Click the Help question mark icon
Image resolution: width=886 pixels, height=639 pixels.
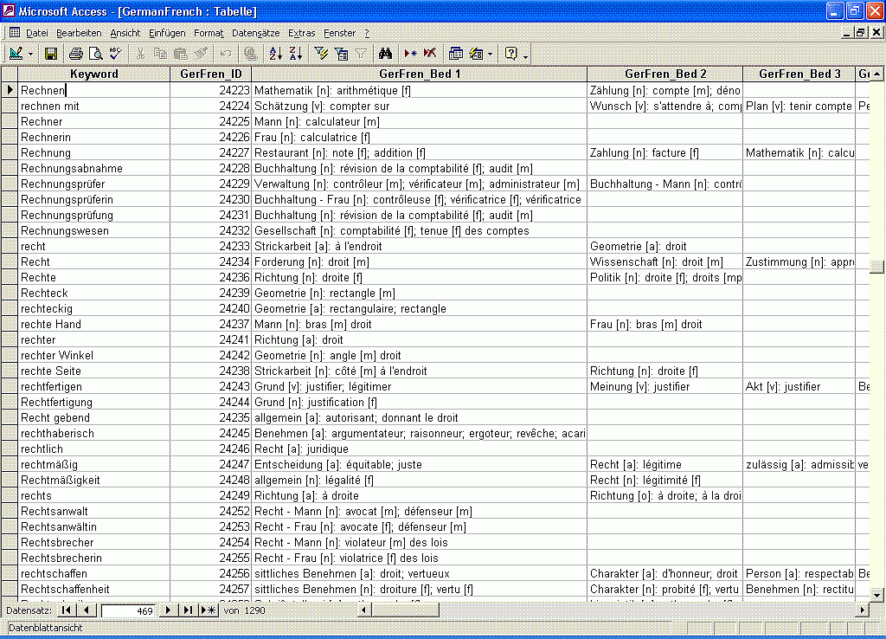(511, 54)
